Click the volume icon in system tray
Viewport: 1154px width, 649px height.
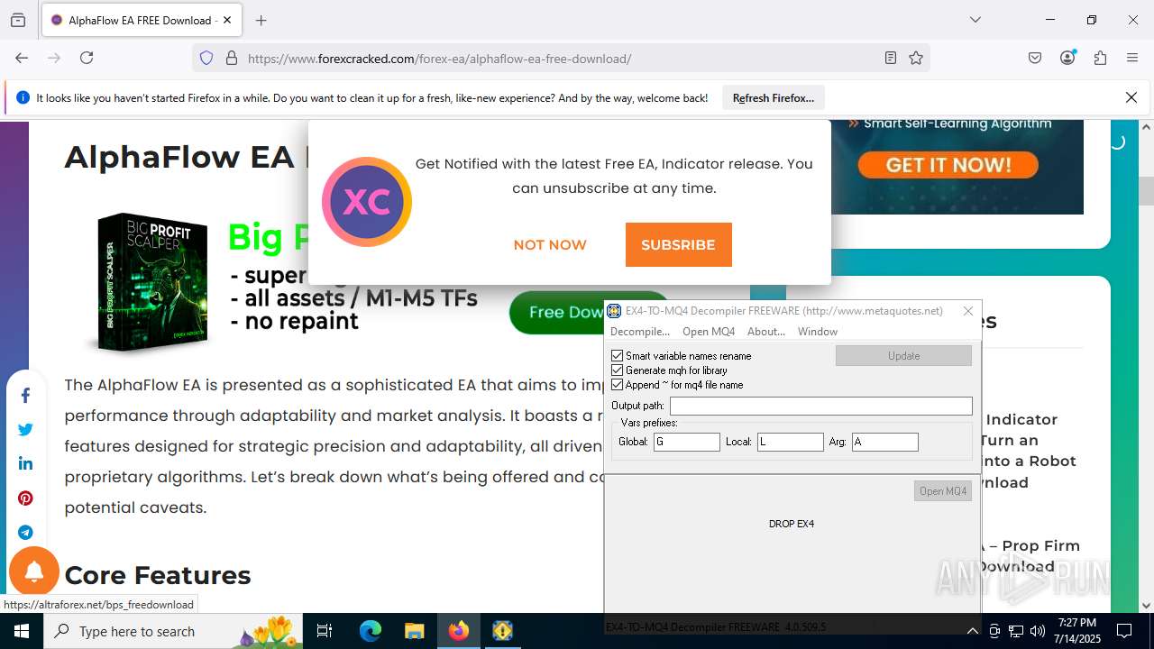pos(1037,631)
